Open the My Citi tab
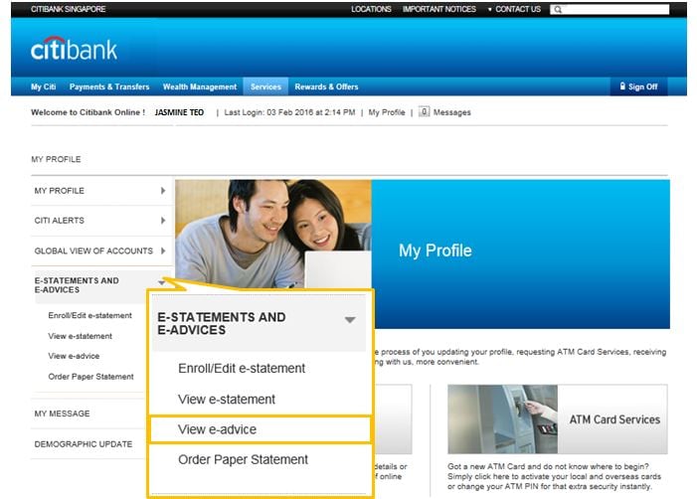Image resolution: width=697 pixels, height=499 pixels. [x=43, y=86]
